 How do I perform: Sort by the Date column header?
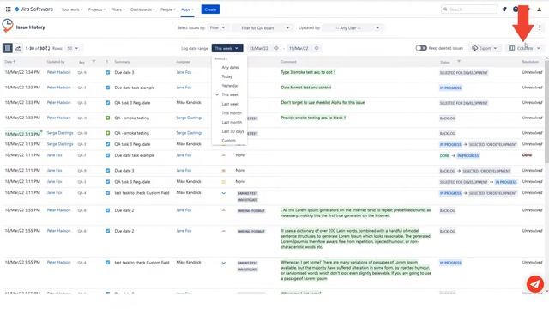[9, 62]
